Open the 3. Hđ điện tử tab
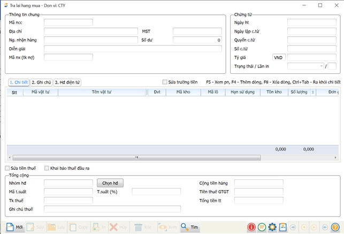The height and width of the screenshot is (234, 344). 67,82
